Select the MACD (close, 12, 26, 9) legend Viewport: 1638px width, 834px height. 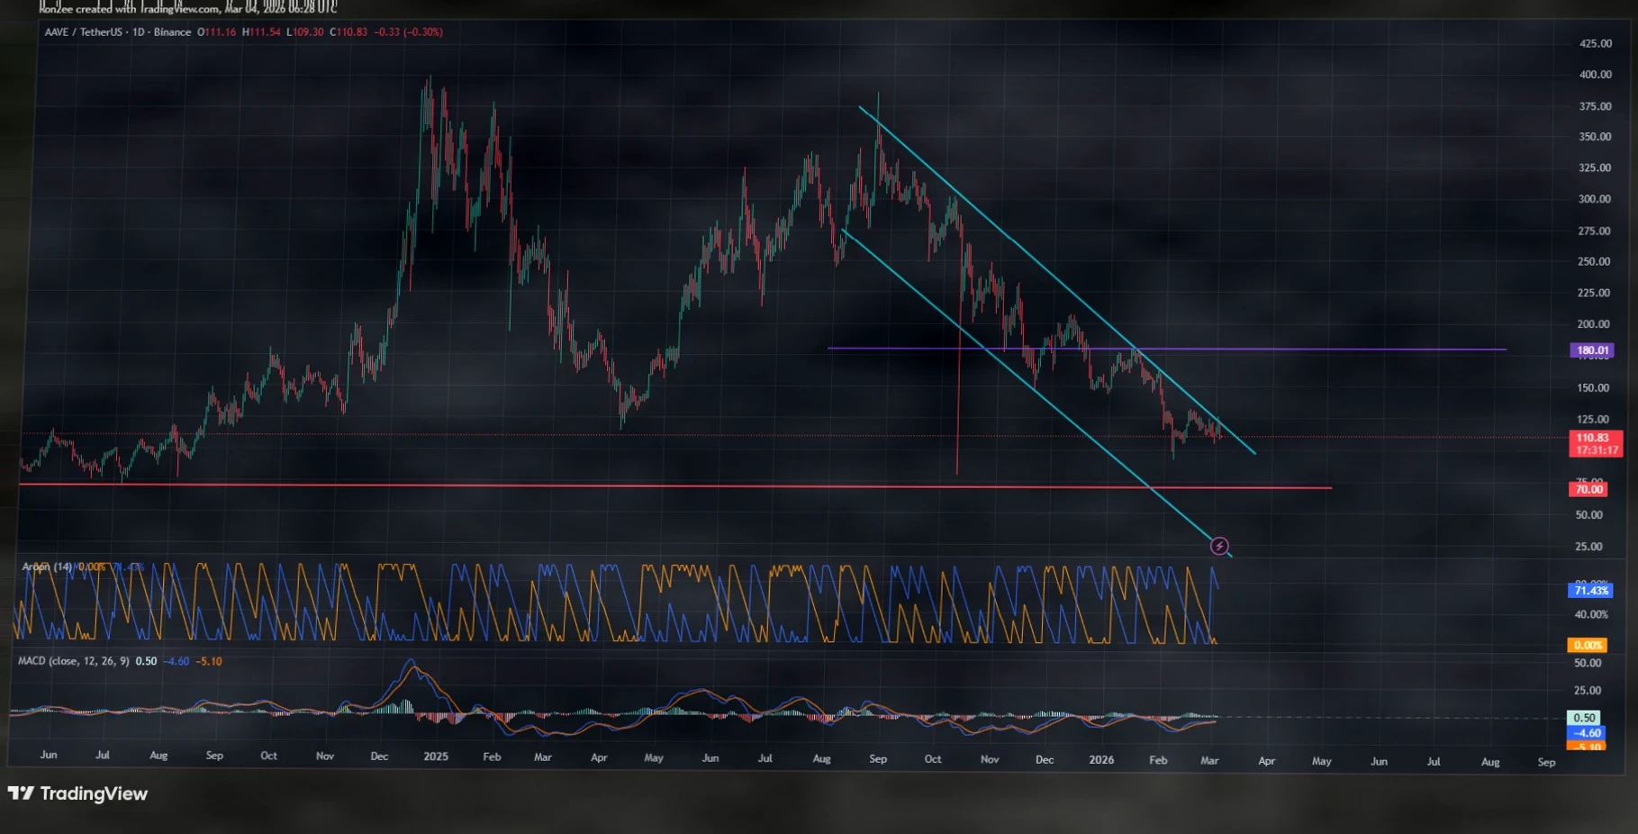click(x=74, y=661)
